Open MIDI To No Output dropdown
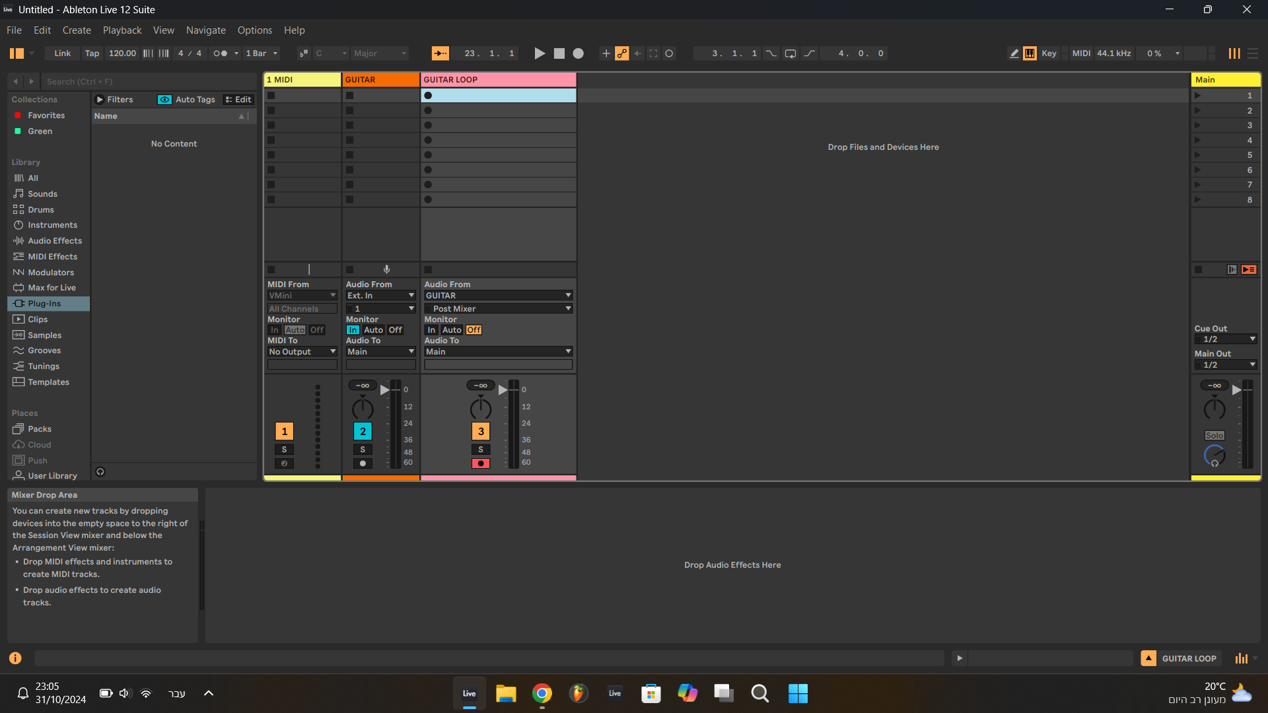This screenshot has height=713, width=1268. [x=302, y=352]
